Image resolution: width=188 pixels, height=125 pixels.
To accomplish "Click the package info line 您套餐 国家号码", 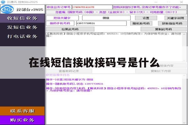I will pos(116,12).
